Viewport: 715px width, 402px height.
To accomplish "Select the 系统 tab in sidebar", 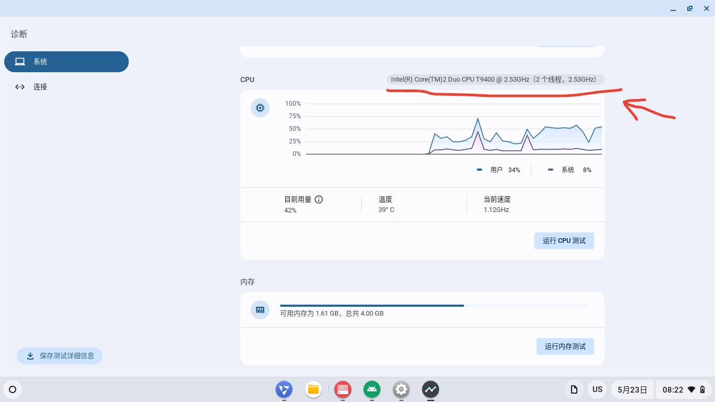I will 66,62.
